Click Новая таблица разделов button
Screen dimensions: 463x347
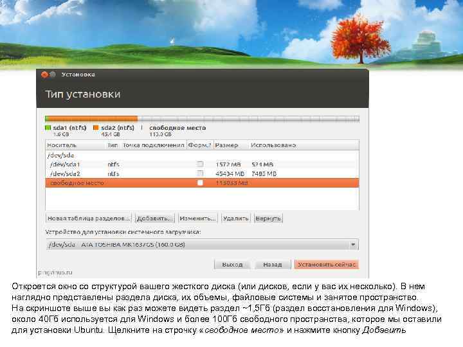coord(88,218)
